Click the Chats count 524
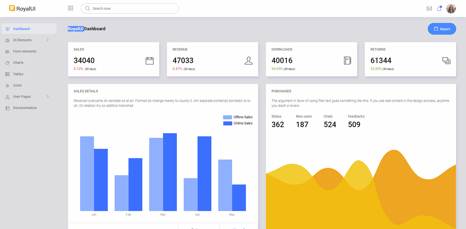Image resolution: width=466 pixels, height=229 pixels. [x=330, y=125]
